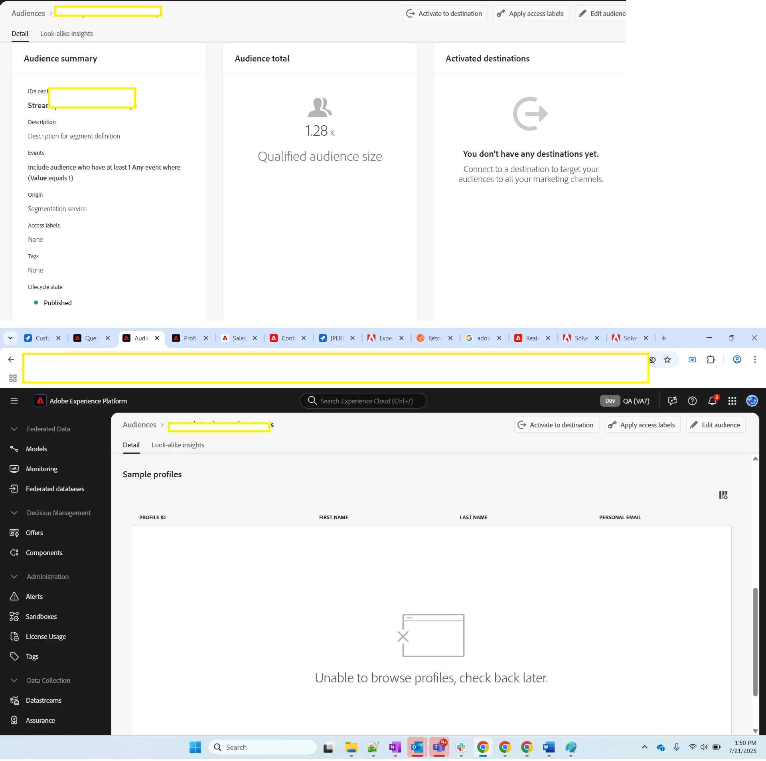Viewport: 766px width, 761px height.
Task: Open the tab search dropdown arrow
Action: click(10, 338)
